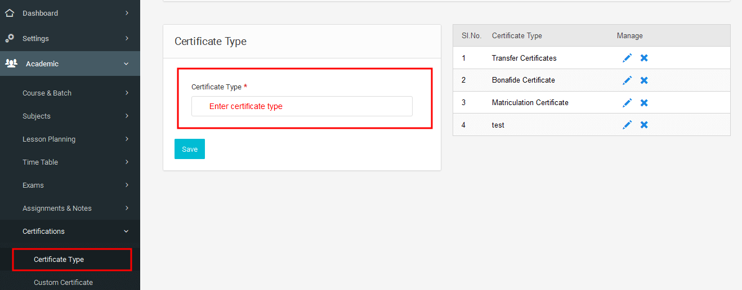Edit the Bonafide Certificate row
The height and width of the screenshot is (290, 742).
pos(627,80)
